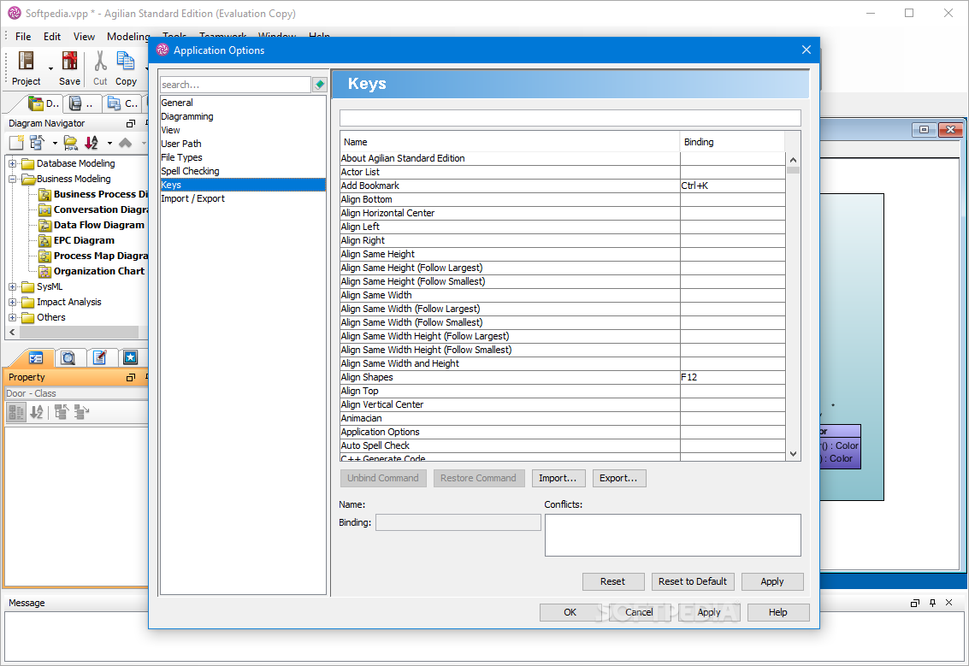Viewport: 969px width, 666px height.
Task: Switch to the Diagram Navigator tab
Action: pos(44,103)
